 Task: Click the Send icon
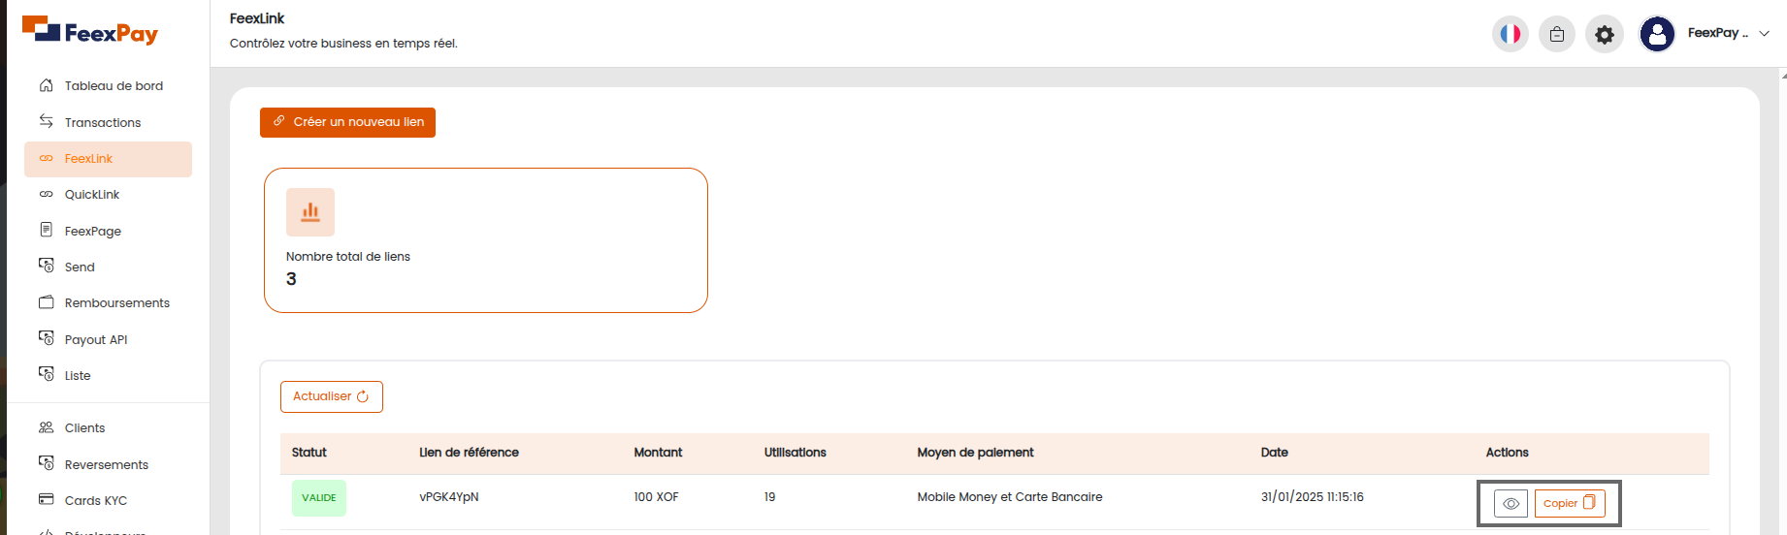[x=46, y=266]
